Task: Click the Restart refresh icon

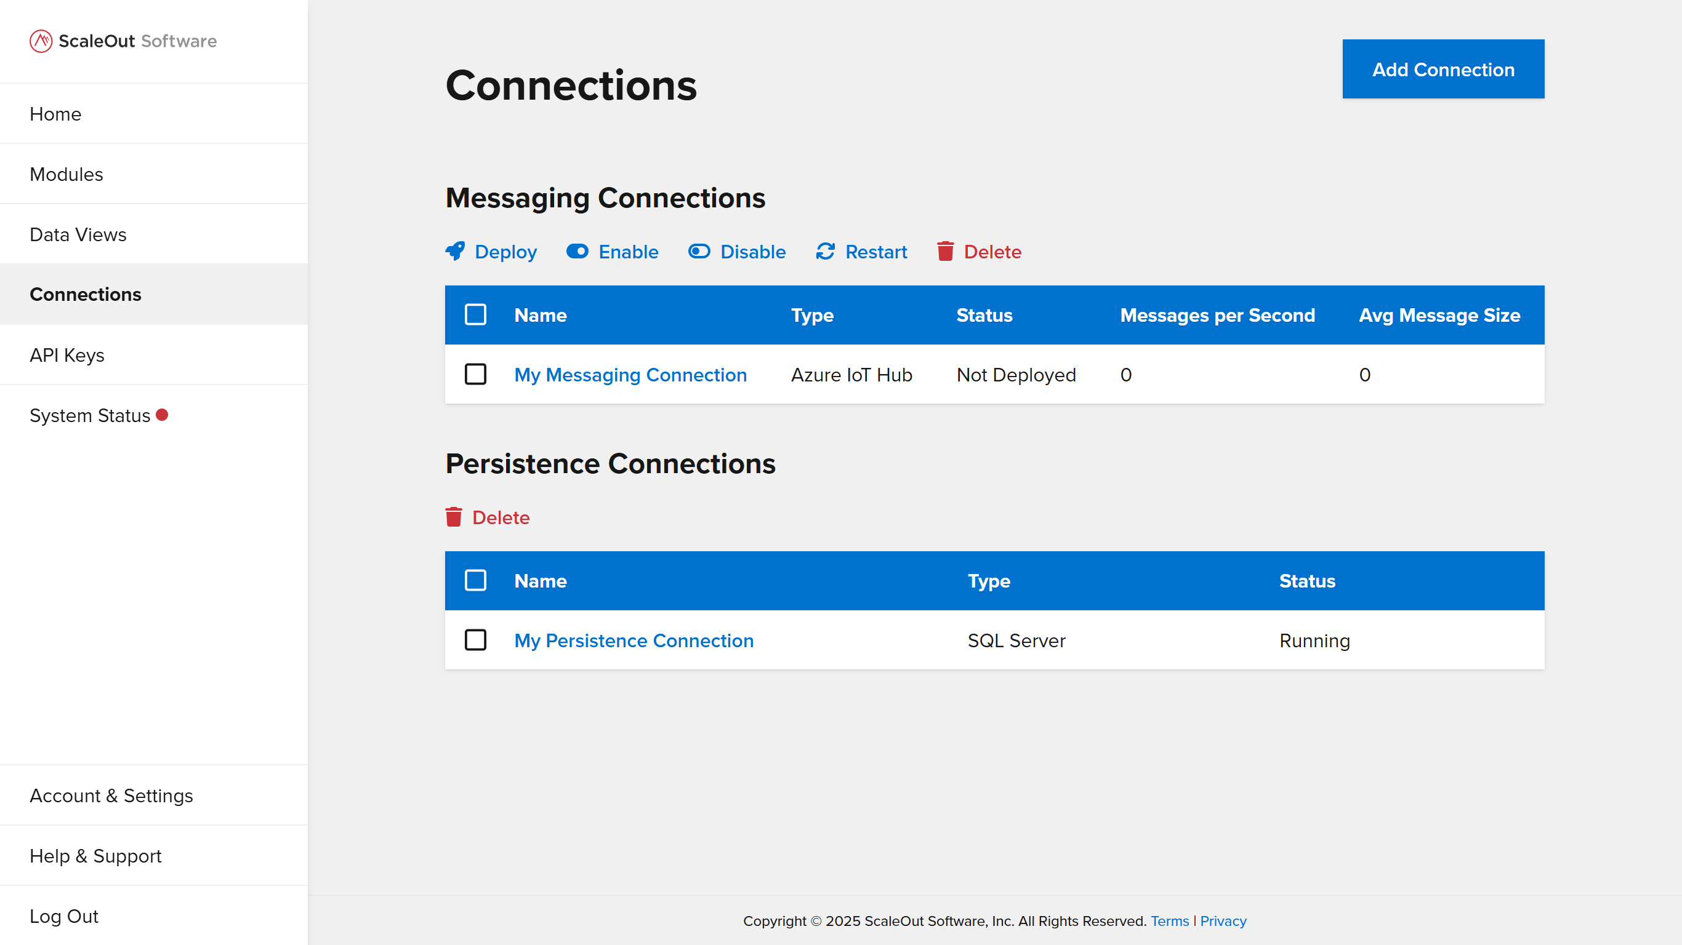Action: coord(826,251)
